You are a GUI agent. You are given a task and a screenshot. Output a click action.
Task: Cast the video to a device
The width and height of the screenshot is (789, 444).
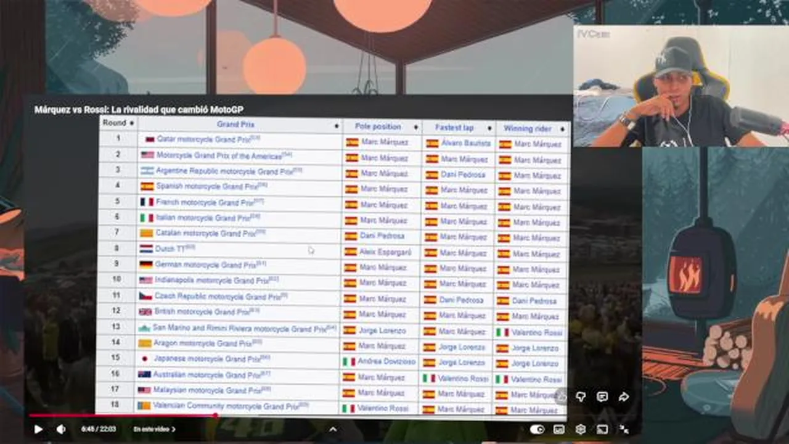[x=602, y=429]
